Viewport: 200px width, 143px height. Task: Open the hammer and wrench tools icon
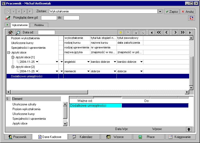point(10,33)
